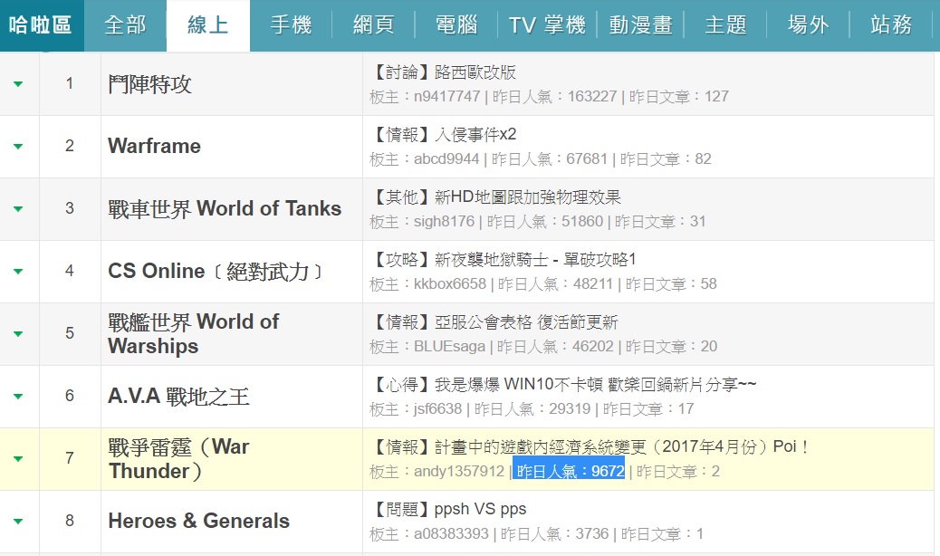Open the Warframe board
The width and height of the screenshot is (940, 556).
pyautogui.click(x=154, y=146)
